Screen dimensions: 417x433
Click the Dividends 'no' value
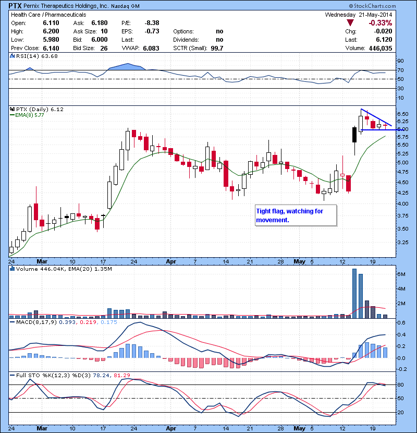click(219, 40)
